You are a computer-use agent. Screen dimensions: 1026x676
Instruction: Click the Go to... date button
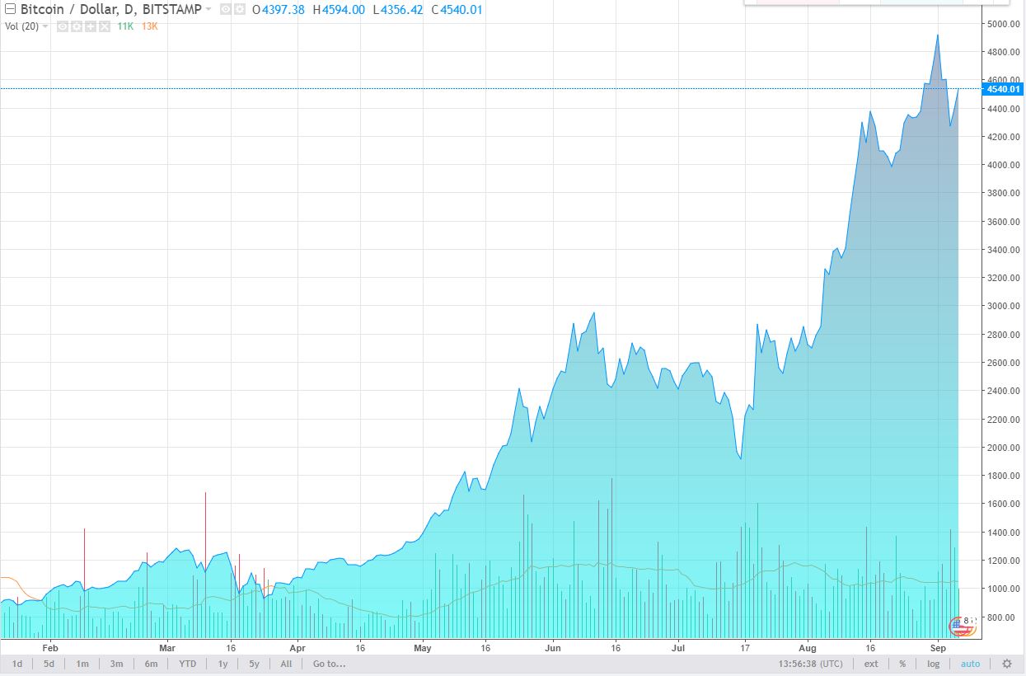click(329, 664)
